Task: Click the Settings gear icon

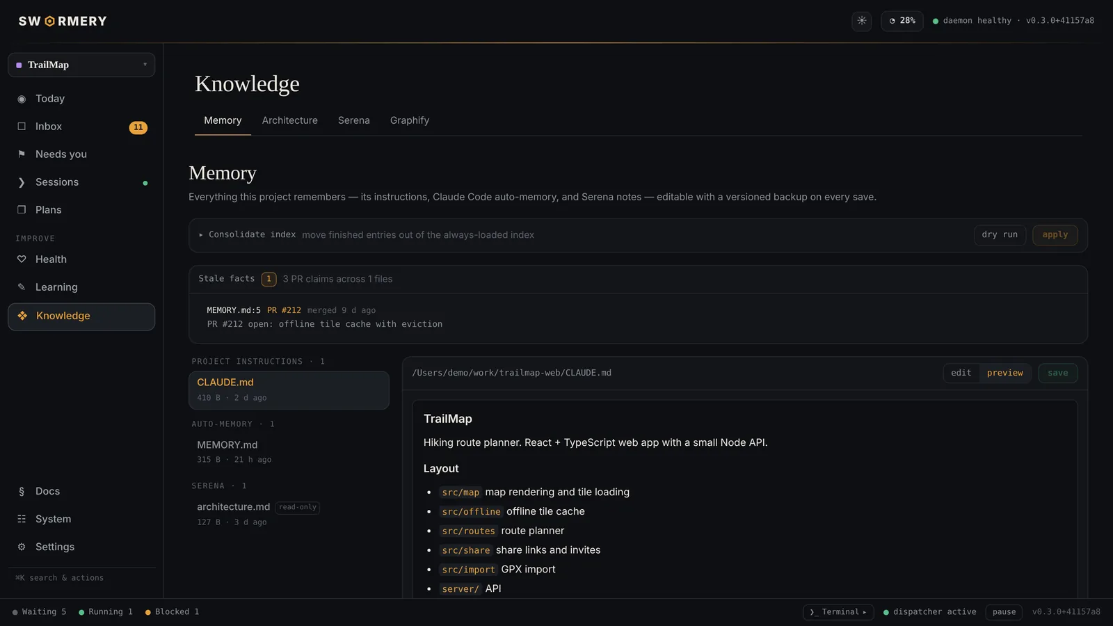Action: (22, 547)
